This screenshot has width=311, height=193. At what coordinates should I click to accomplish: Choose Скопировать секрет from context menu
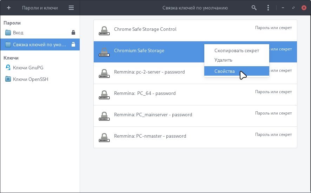tap(237, 50)
